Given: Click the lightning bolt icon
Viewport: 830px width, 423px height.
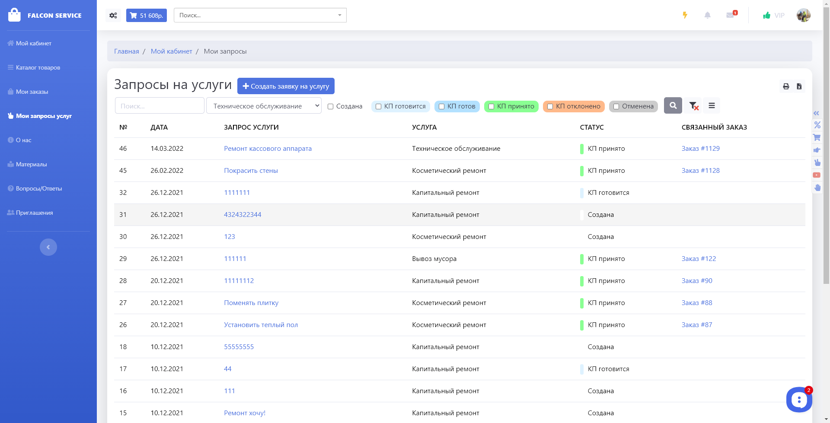Looking at the screenshot, I should [685, 16].
